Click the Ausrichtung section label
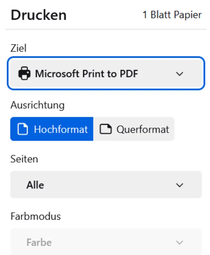This screenshot has height=255, width=210. pyautogui.click(x=37, y=105)
